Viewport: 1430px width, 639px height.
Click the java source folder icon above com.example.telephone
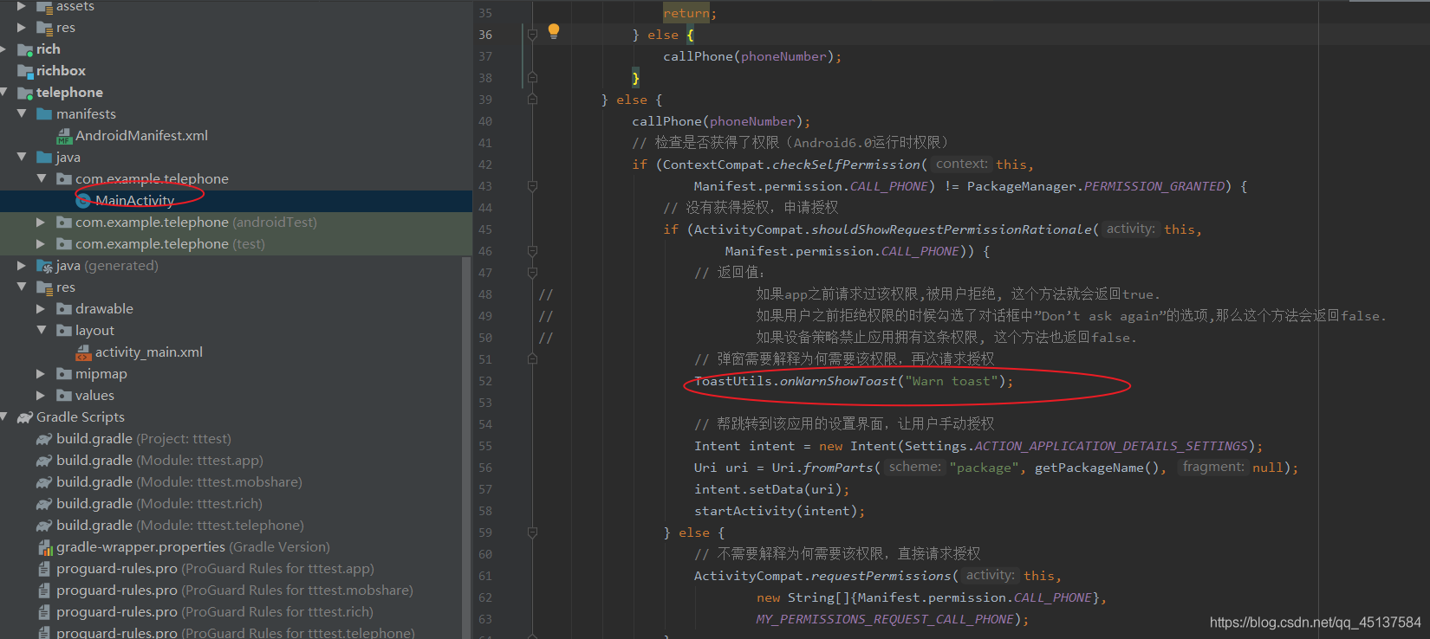click(44, 158)
